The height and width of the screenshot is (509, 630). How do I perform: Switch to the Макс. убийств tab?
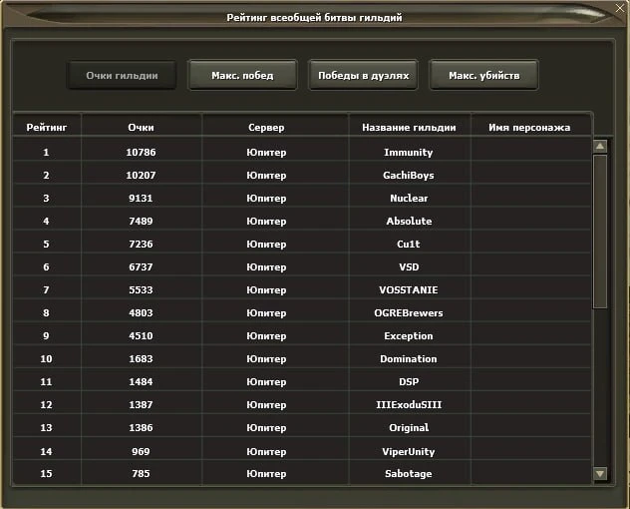[x=484, y=75]
